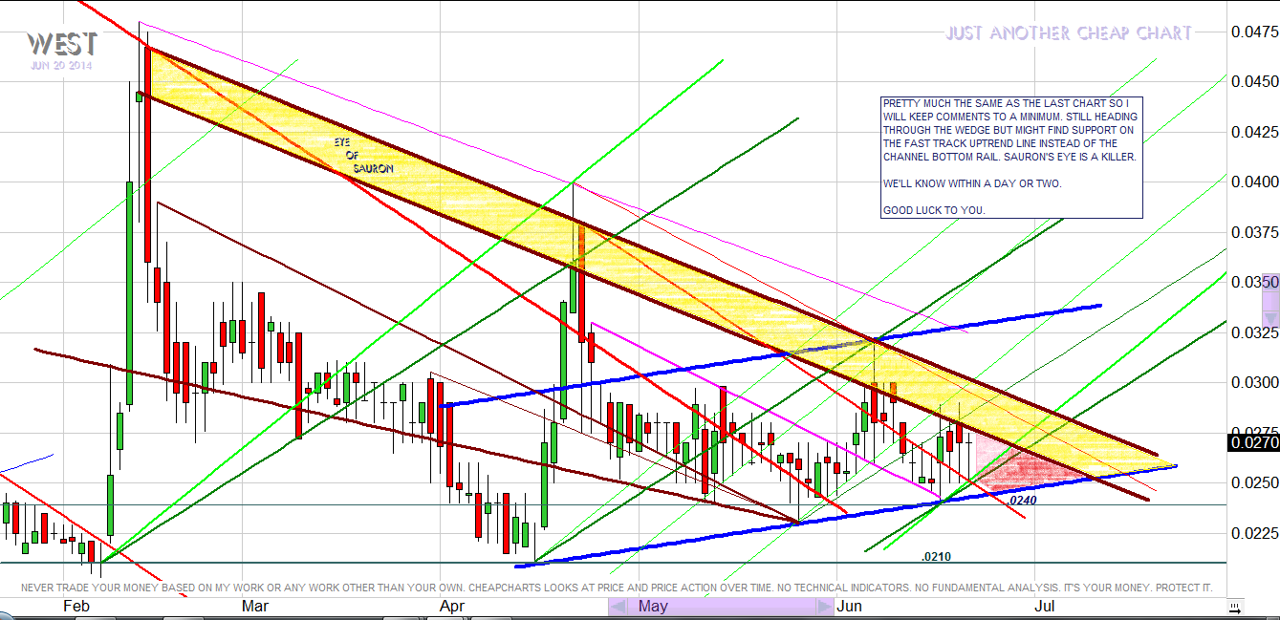Select the Jun label on time axis
The image size is (1280, 620).
(x=849, y=607)
